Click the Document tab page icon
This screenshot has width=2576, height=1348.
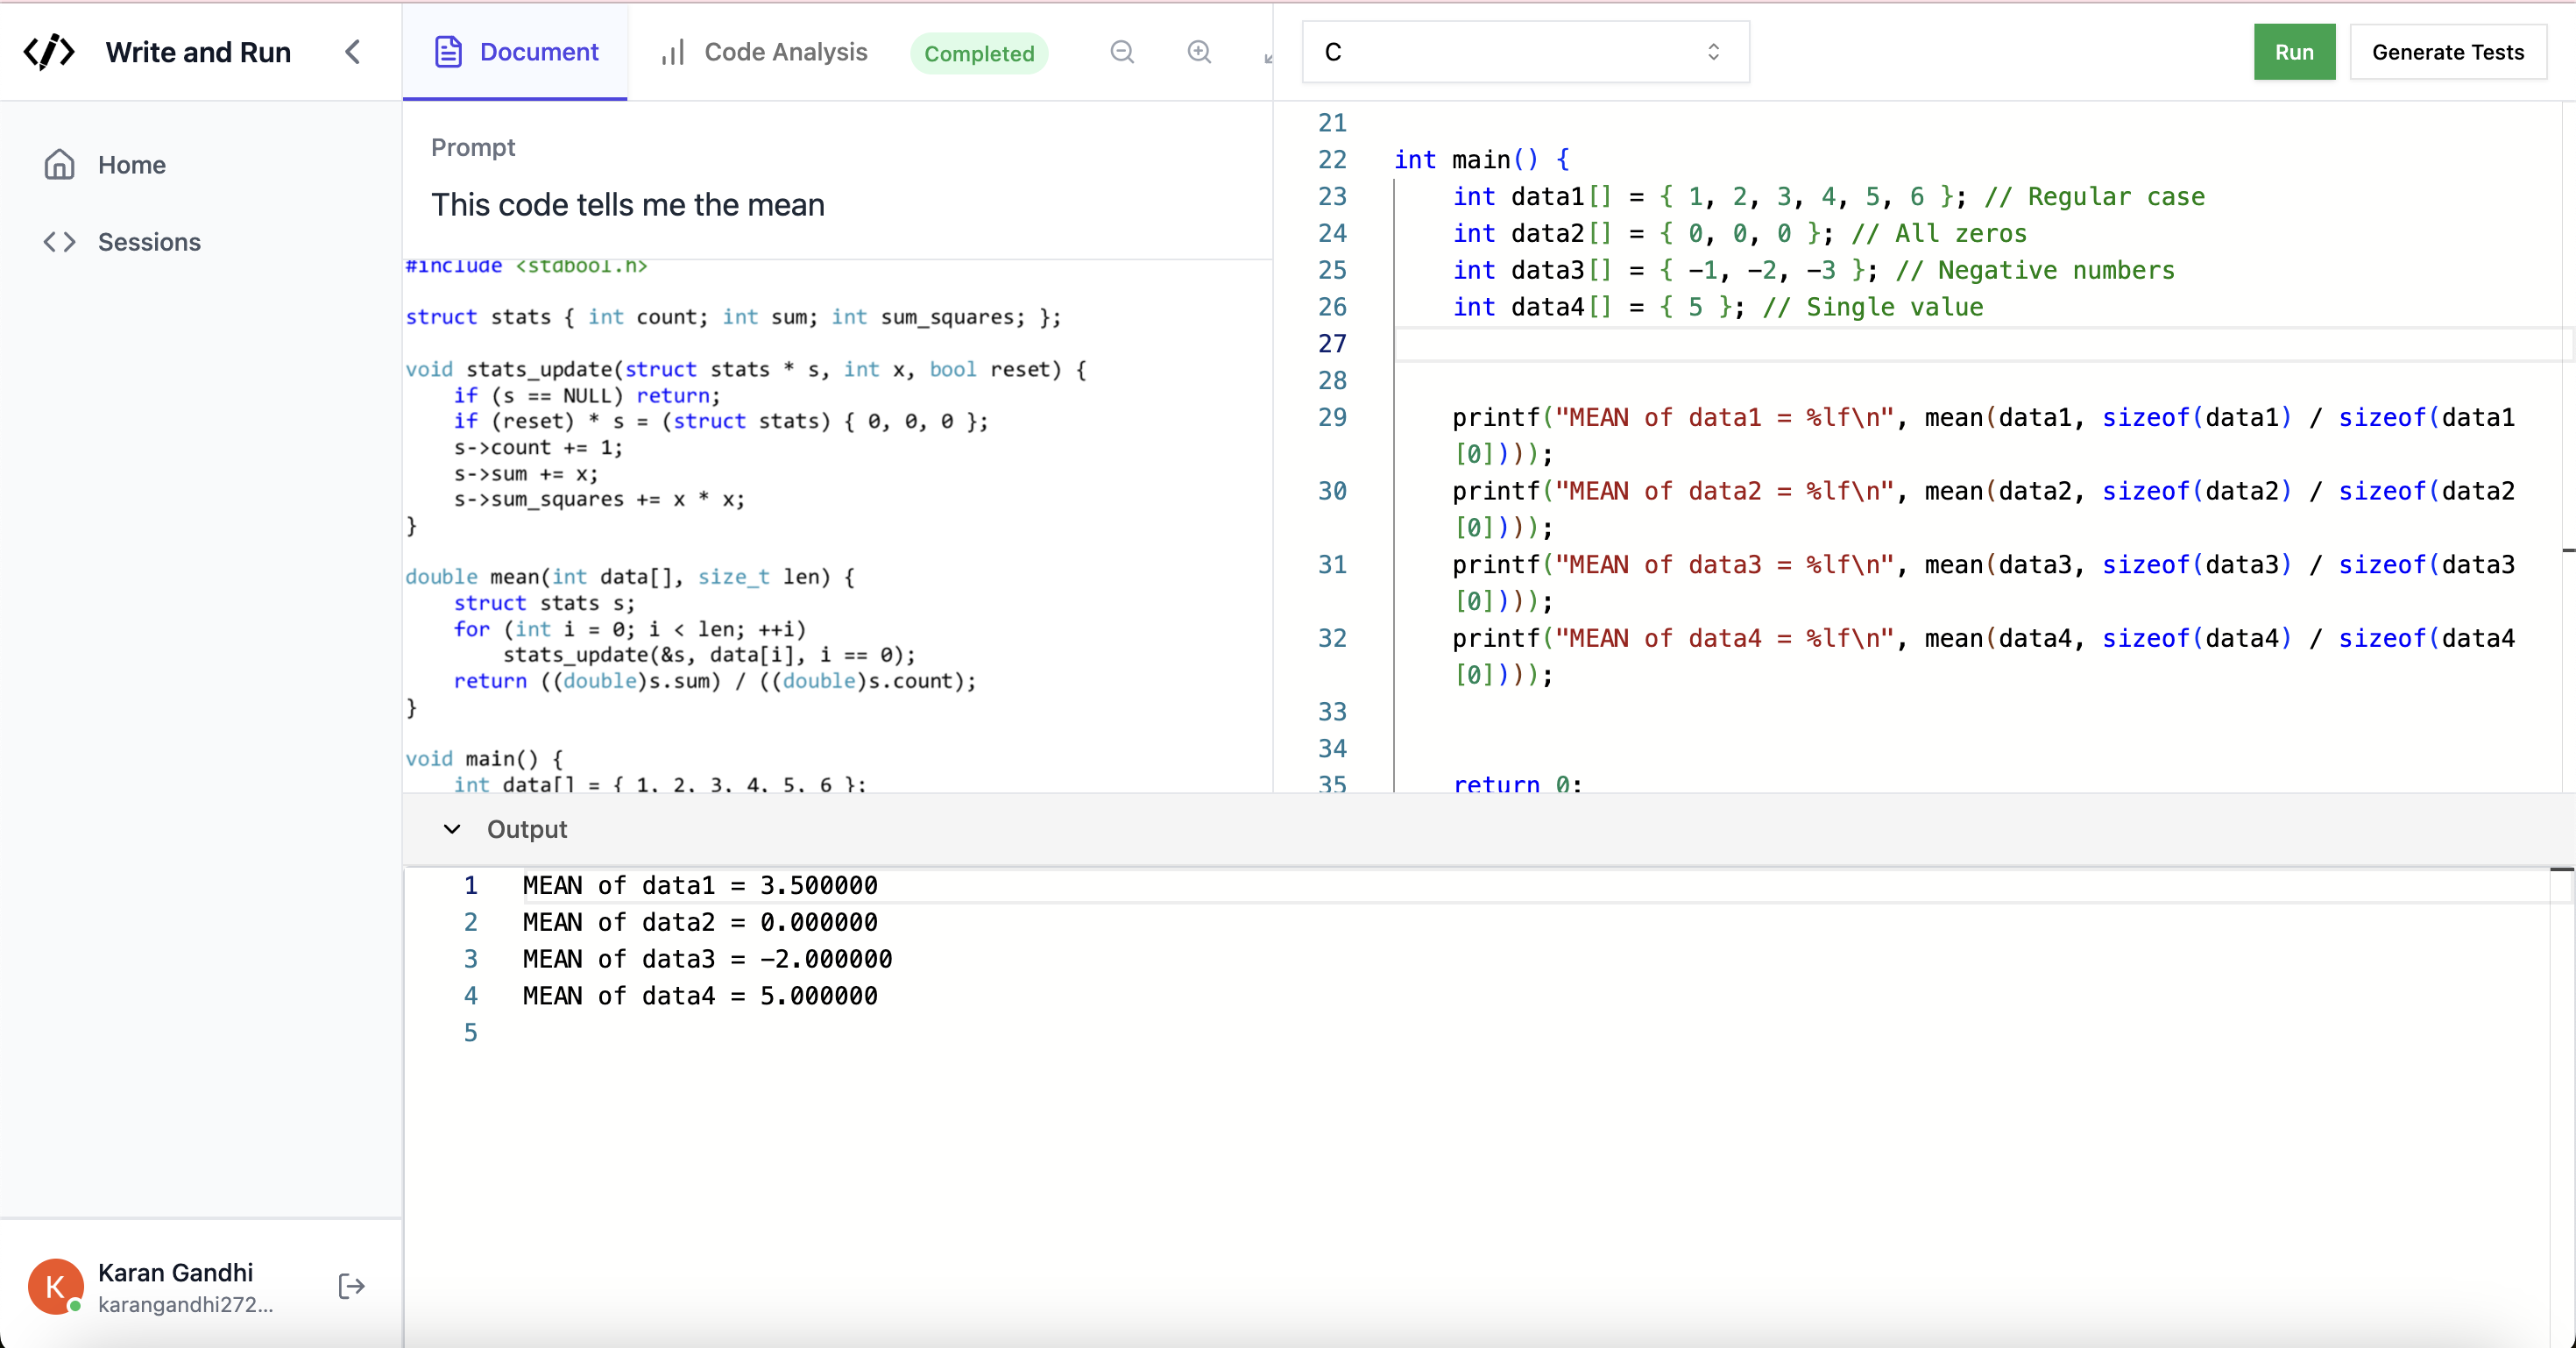448,52
